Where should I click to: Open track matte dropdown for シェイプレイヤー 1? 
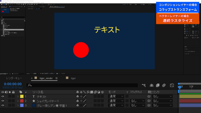tap(137, 101)
